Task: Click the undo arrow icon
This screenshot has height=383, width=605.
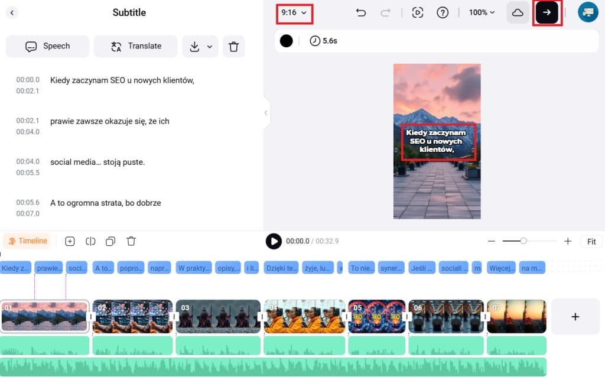Action: tap(361, 12)
